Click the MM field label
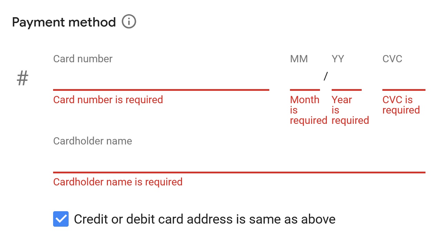 [299, 59]
